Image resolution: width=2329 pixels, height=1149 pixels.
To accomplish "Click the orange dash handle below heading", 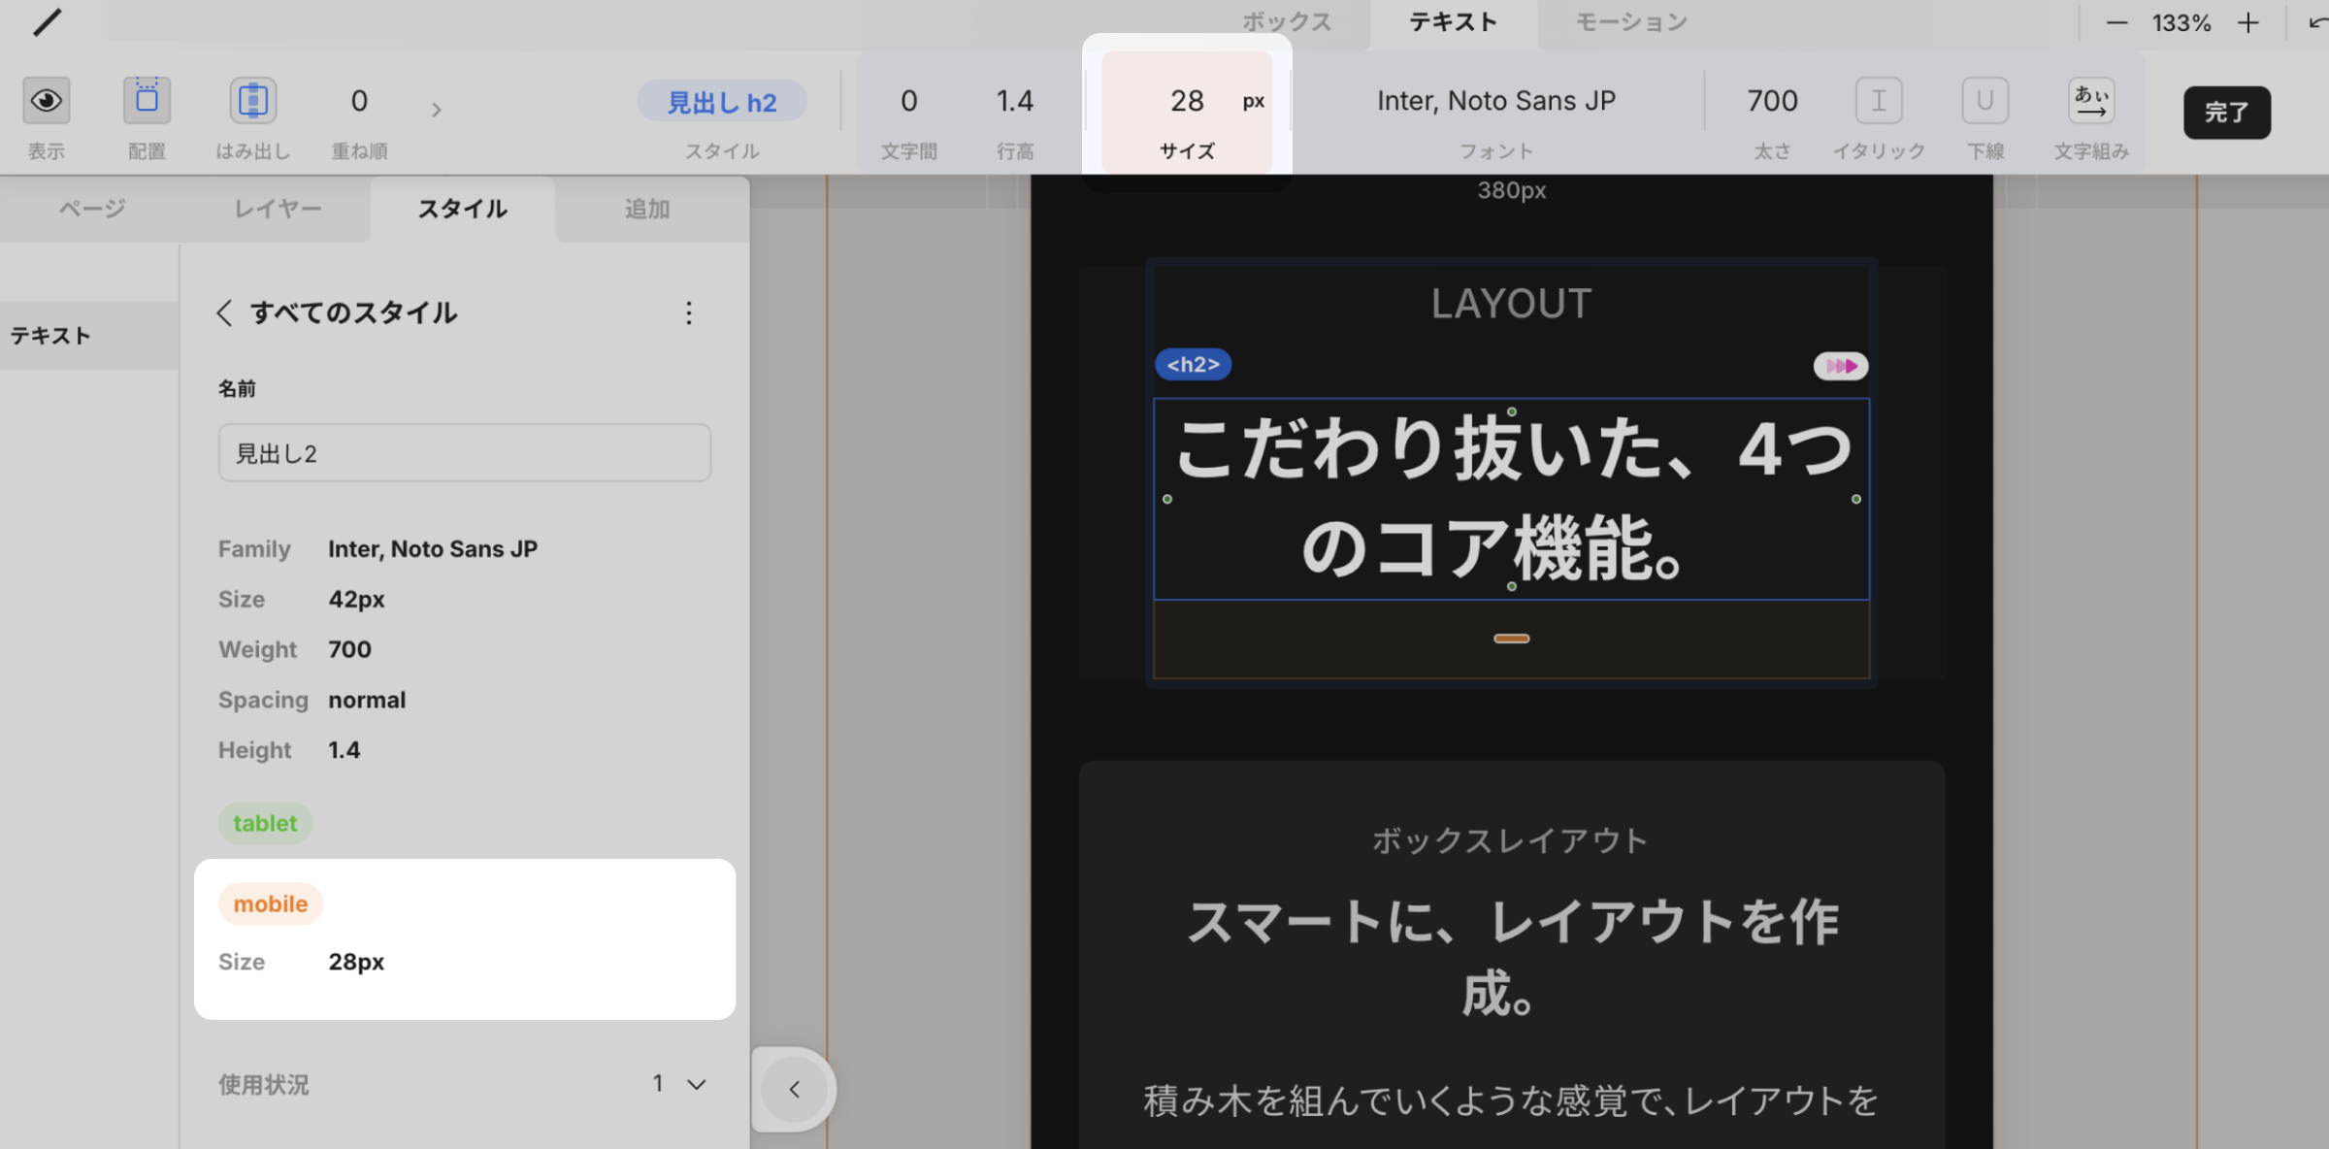I will pos(1511,639).
